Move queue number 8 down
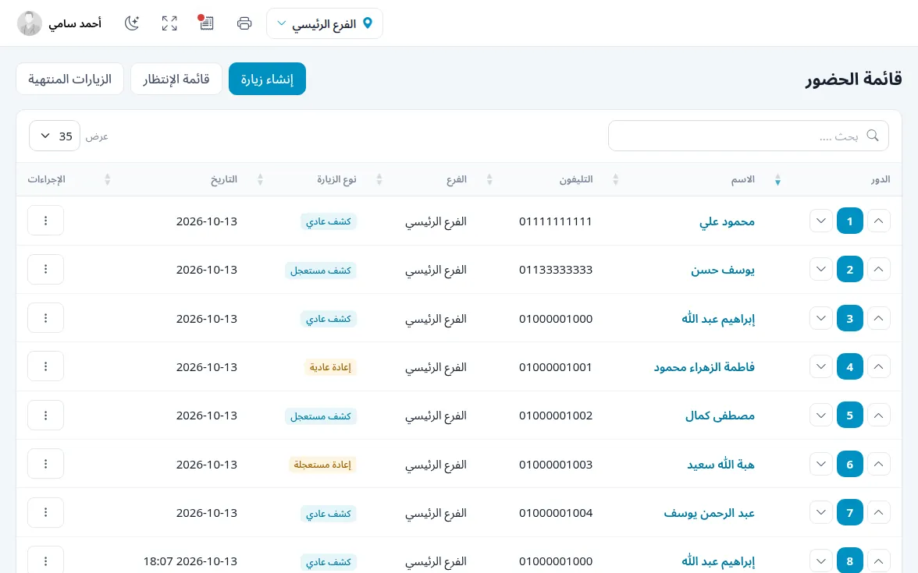 [821, 561]
